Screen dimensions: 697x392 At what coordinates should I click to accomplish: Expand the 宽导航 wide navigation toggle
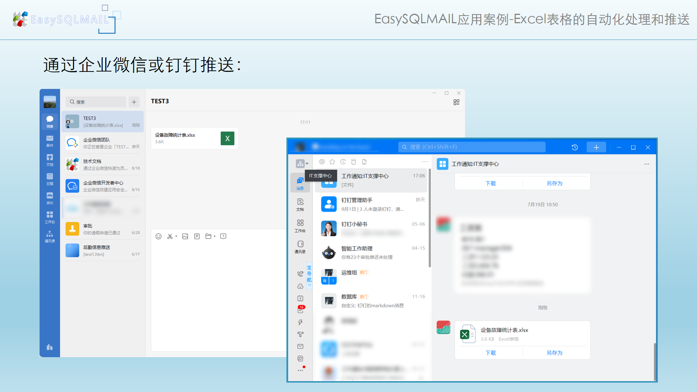coord(309,275)
